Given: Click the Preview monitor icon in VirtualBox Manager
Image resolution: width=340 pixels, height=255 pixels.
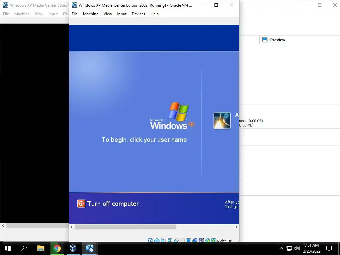Looking at the screenshot, I should [x=265, y=40].
